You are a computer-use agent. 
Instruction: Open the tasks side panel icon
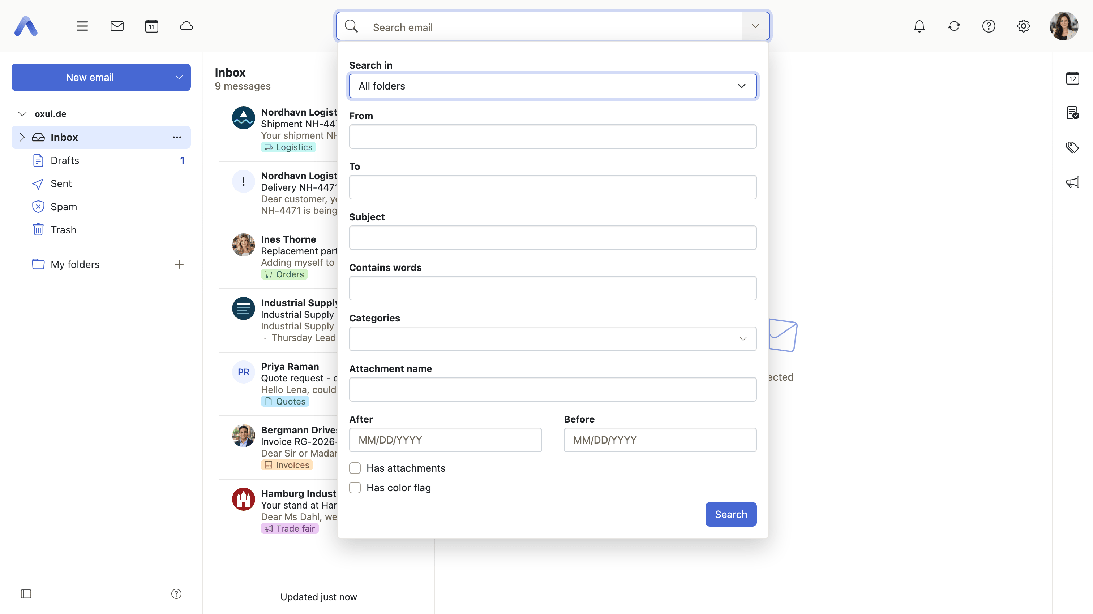[x=1073, y=113]
